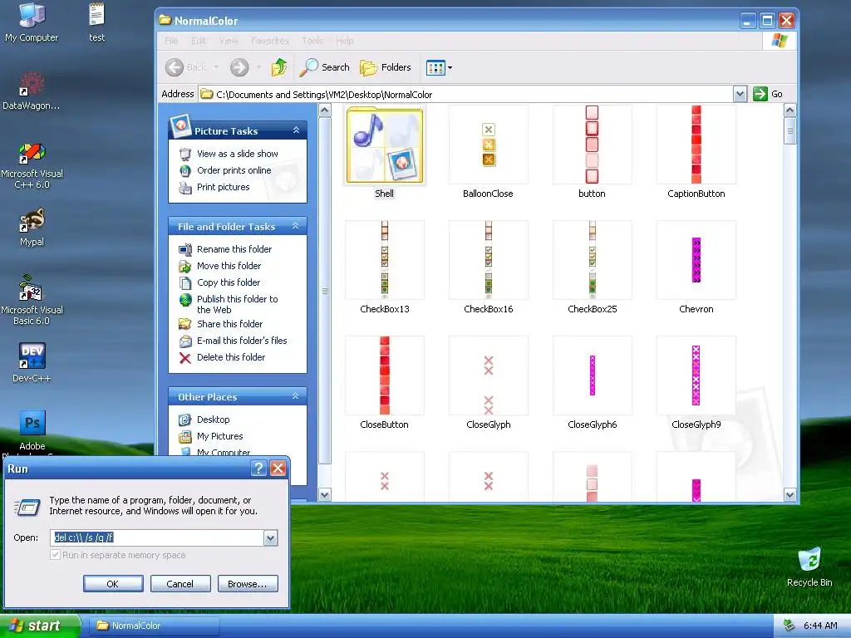Click the Start button
This screenshot has width=851, height=638.
coord(39,626)
